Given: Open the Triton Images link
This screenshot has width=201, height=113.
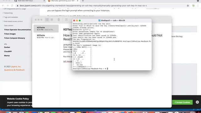Looking at the screenshot, I should click(x=10, y=34).
